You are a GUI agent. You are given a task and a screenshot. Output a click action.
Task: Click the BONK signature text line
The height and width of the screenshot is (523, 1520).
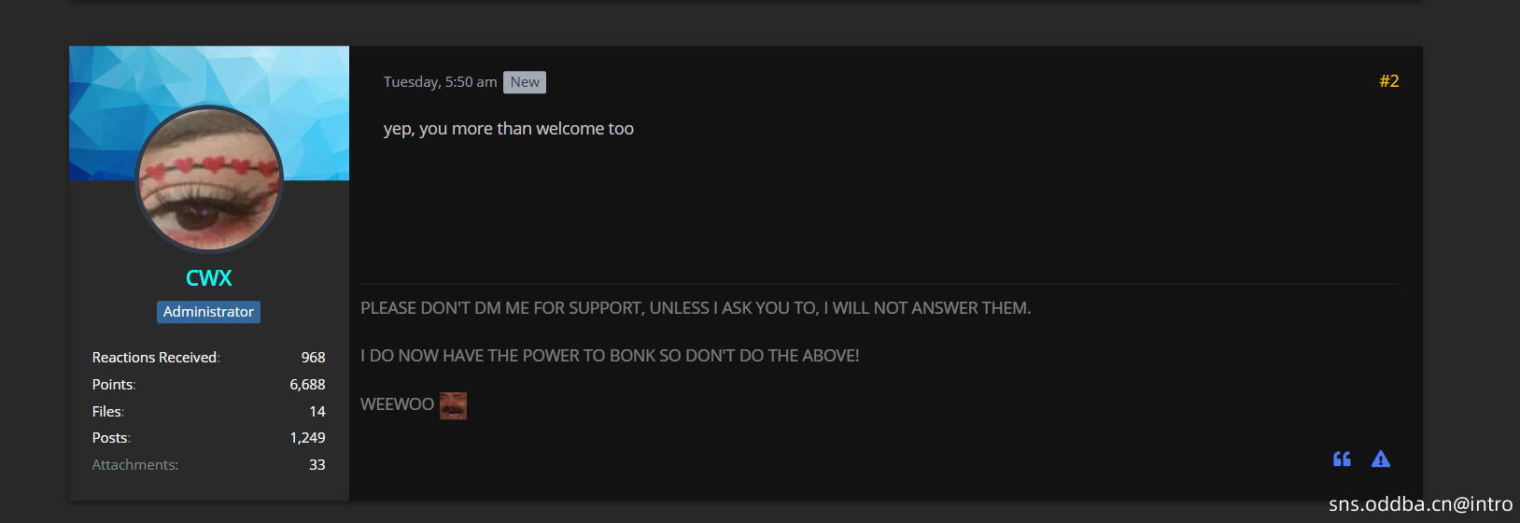pyautogui.click(x=610, y=356)
